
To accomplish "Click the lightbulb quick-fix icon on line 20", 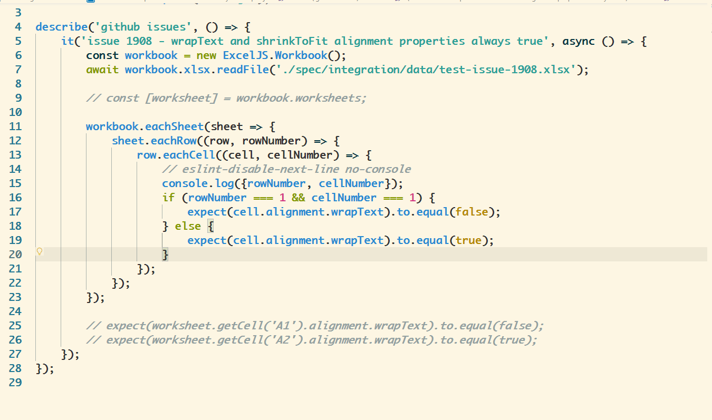I will (39, 251).
